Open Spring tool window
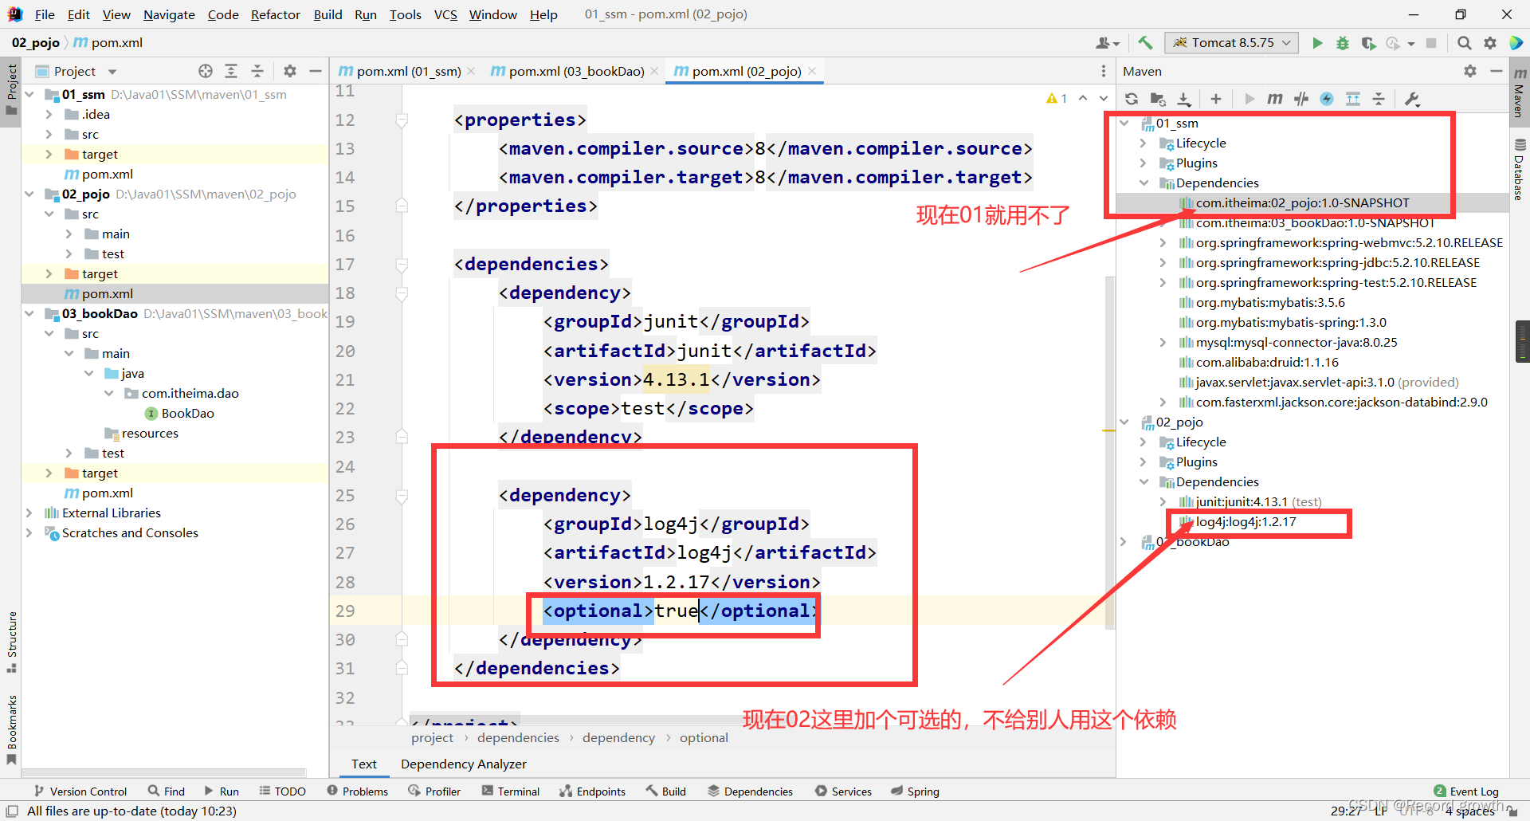The image size is (1530, 821). coord(916,791)
